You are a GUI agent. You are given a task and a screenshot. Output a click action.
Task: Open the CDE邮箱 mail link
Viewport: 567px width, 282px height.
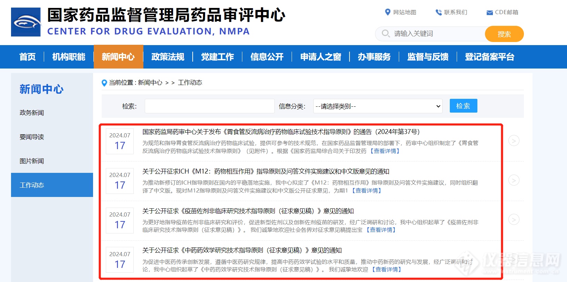(506, 12)
